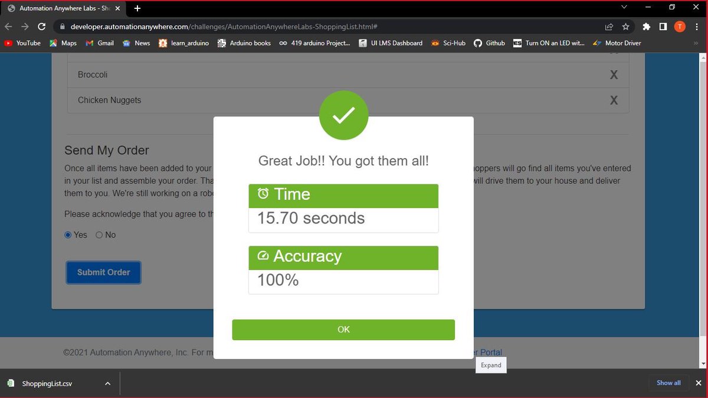Open the Github bookmark
Viewport: 708px width, 398px height.
point(489,43)
